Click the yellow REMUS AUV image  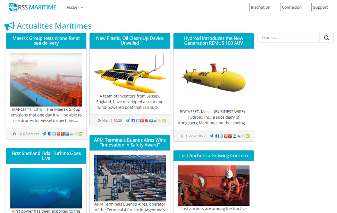point(214,80)
